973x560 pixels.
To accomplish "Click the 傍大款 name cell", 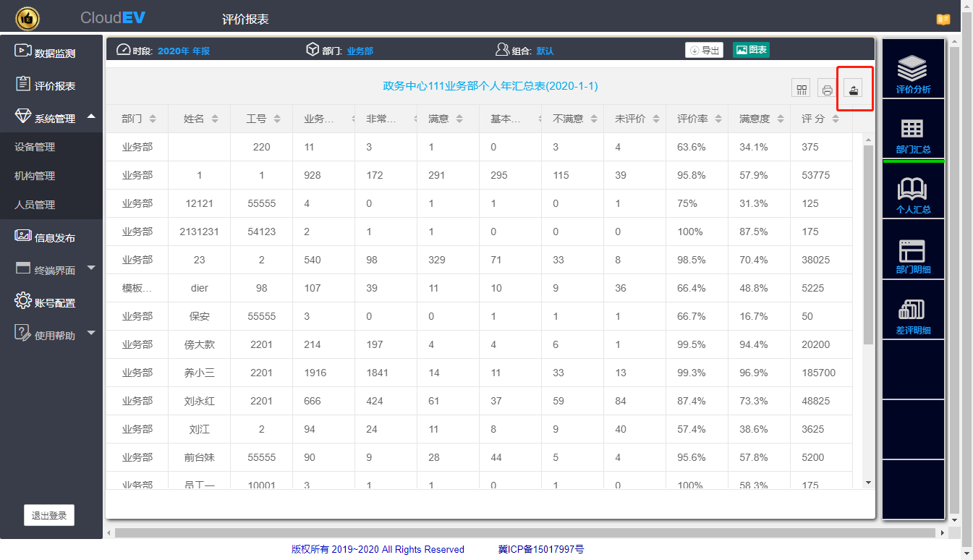I will [x=200, y=344].
